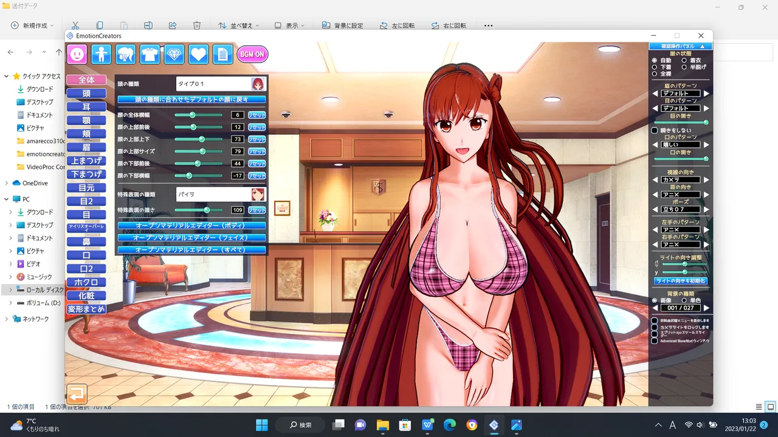Click 背景に設定 in Explorer toolbar
The image size is (778, 437).
(342, 25)
